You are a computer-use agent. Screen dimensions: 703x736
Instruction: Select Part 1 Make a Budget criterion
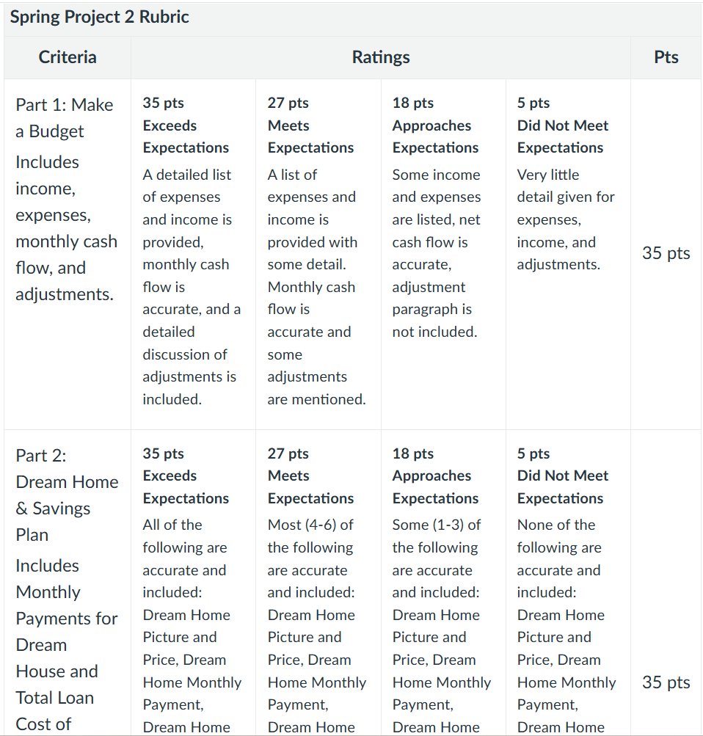(68, 254)
